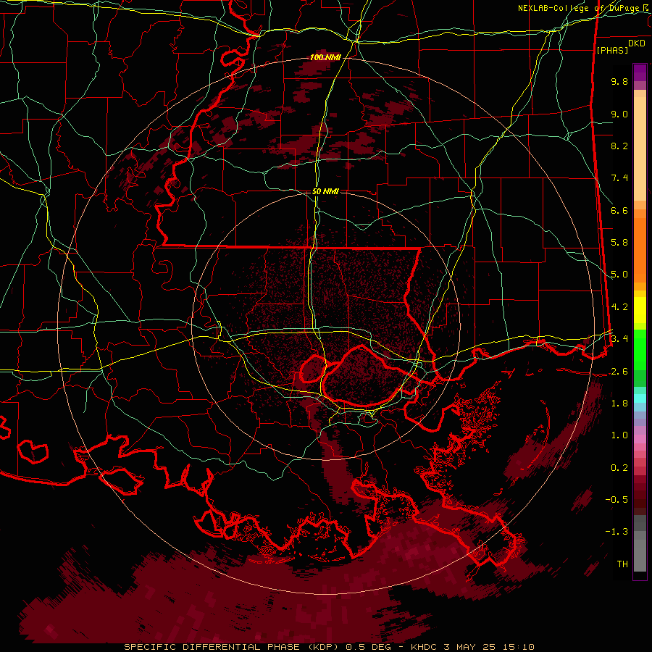Pick the 1.8 scale value
Screen dimensions: 652x652
point(619,403)
